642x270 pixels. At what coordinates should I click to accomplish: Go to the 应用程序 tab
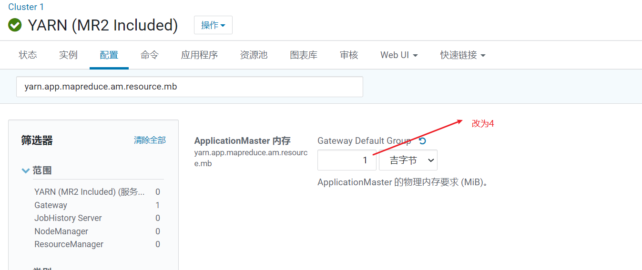coord(199,55)
